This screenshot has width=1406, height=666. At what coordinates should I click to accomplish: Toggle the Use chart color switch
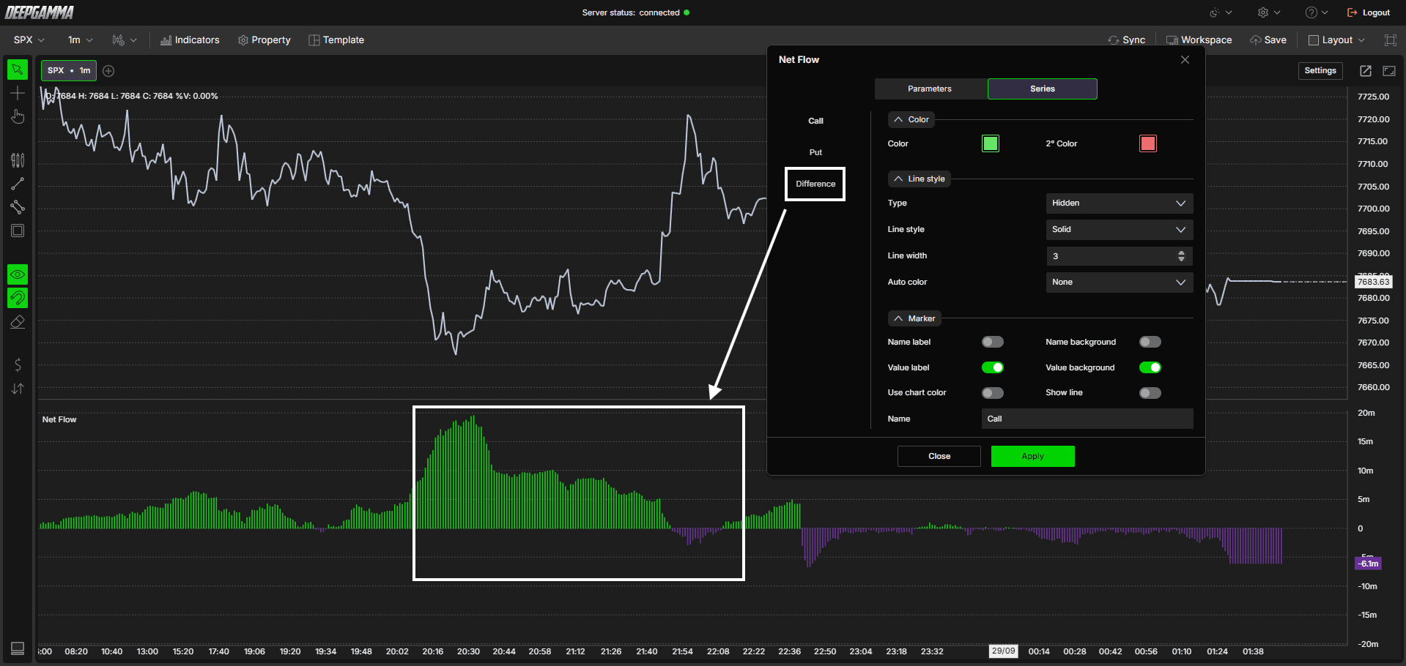[x=993, y=393]
